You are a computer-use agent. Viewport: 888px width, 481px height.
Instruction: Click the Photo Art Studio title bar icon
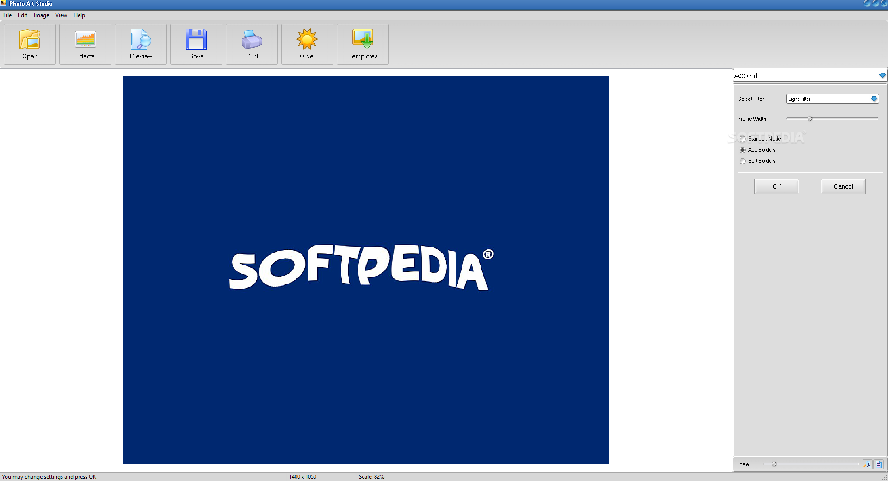coord(4,3)
